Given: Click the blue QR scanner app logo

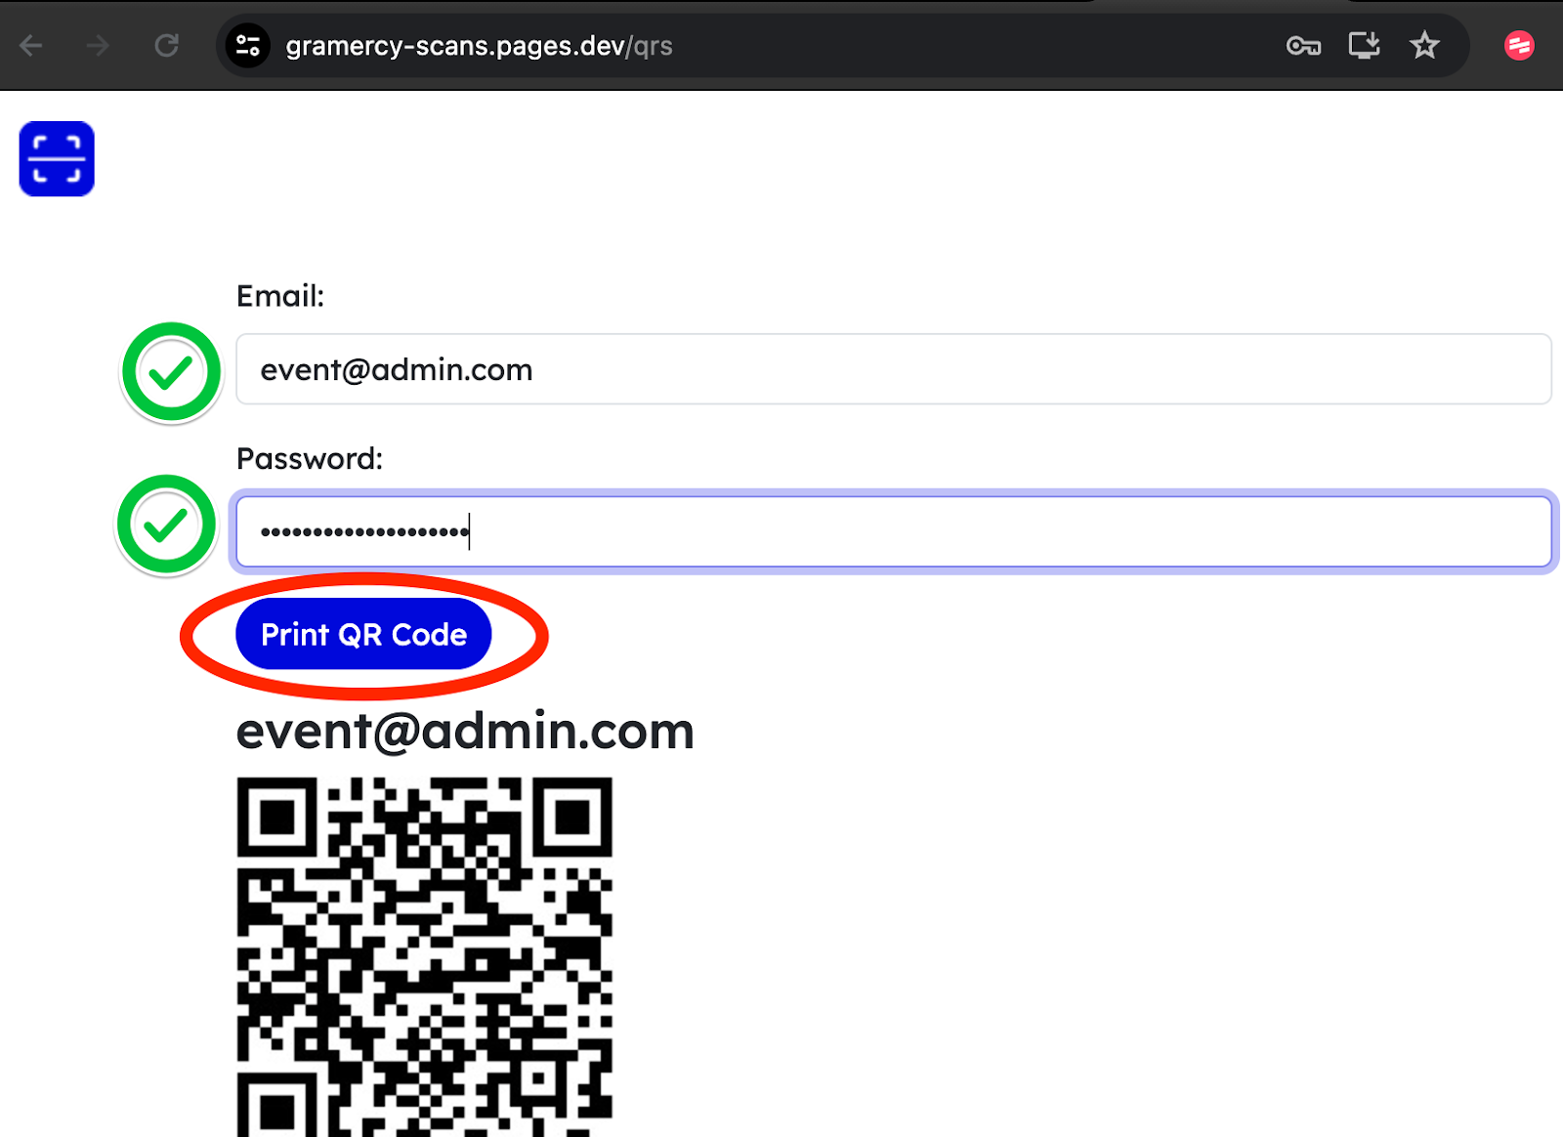Looking at the screenshot, I should 56,158.
